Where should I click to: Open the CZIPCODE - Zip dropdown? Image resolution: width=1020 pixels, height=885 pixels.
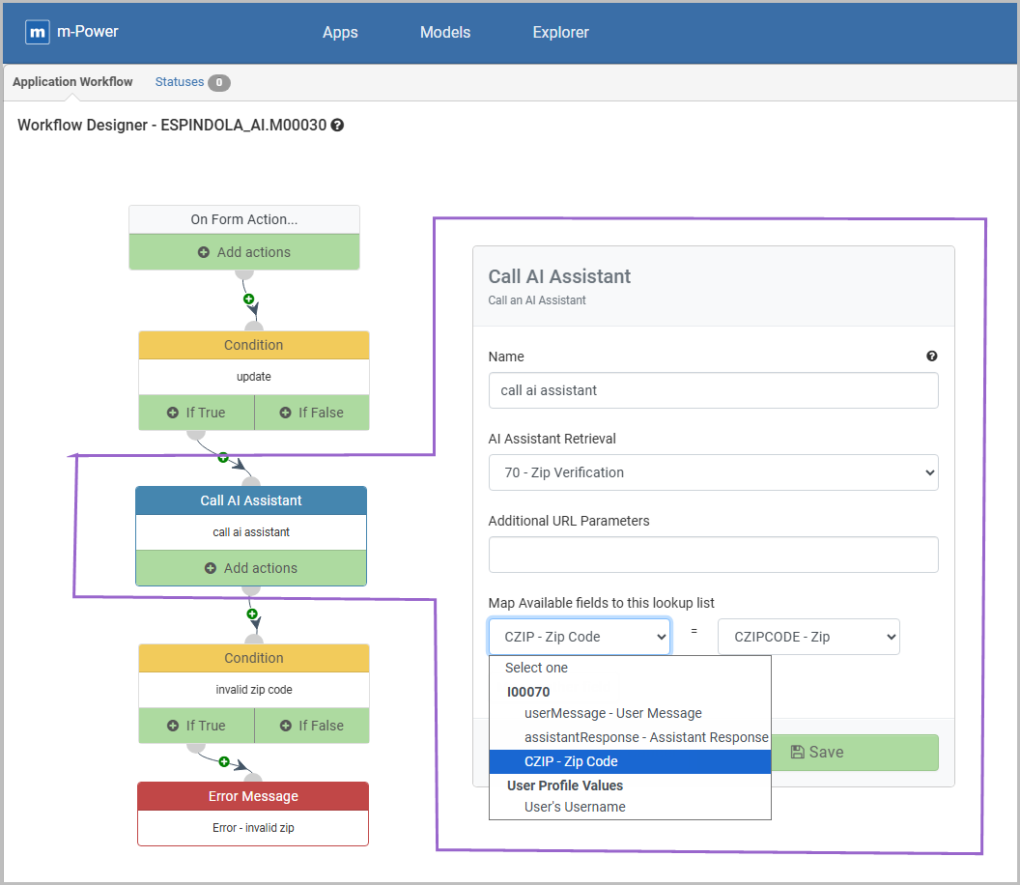tap(807, 637)
